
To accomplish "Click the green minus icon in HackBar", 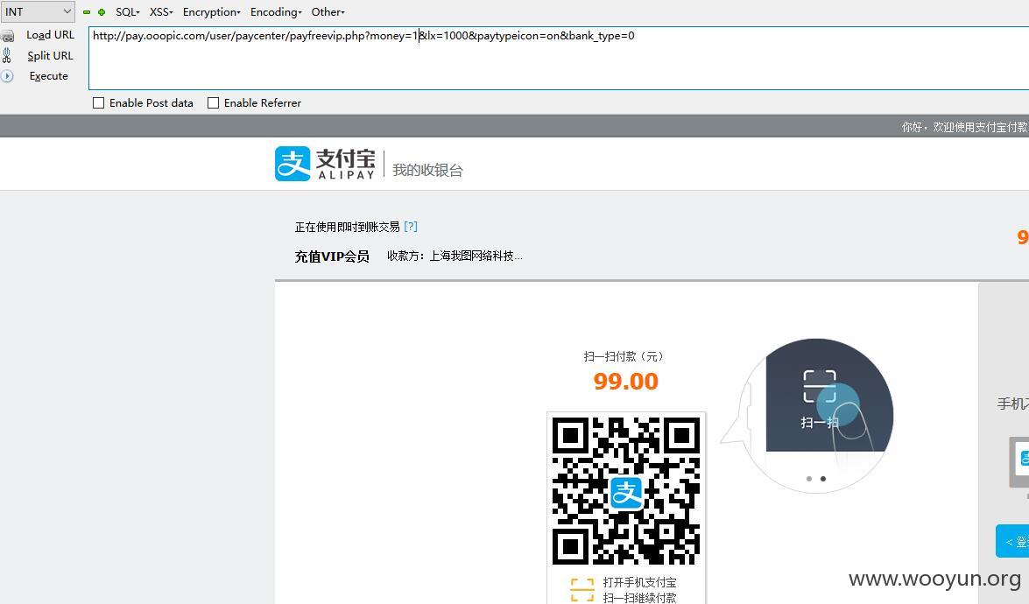I will (x=87, y=11).
